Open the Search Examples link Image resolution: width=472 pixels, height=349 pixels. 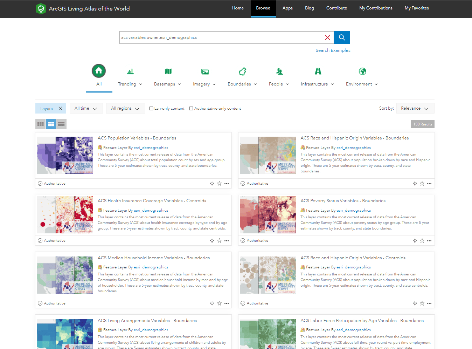333,50
